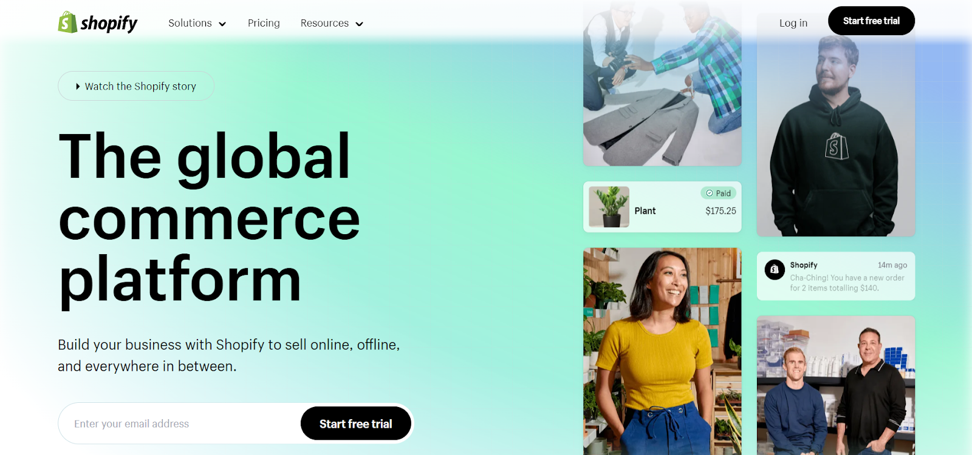The image size is (972, 455).
Task: Click Start free trial beside the email field
Action: [356, 423]
